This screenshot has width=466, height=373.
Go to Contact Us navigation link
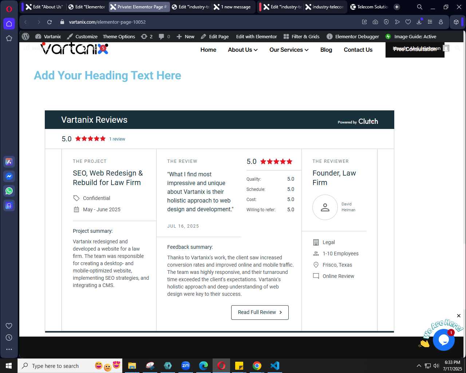[358, 50]
